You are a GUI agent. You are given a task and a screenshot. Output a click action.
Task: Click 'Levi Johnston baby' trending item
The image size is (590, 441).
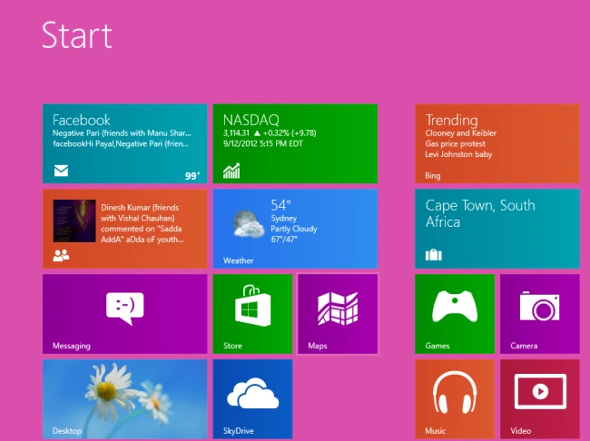458,154
